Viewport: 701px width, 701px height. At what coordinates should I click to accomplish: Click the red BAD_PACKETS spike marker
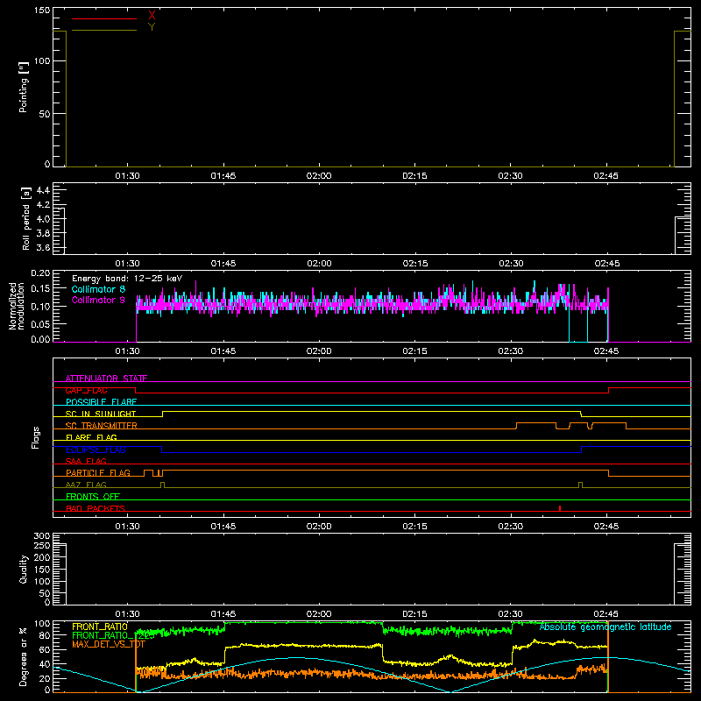click(560, 508)
